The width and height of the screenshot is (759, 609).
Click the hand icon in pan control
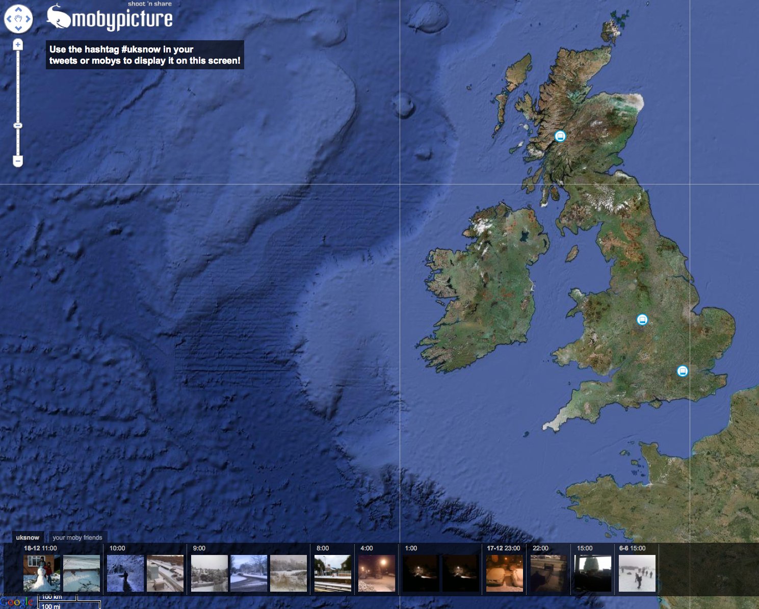click(18, 19)
